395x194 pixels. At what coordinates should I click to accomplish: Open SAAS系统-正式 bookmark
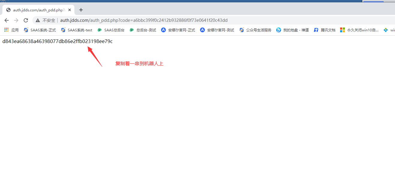pos(40,30)
